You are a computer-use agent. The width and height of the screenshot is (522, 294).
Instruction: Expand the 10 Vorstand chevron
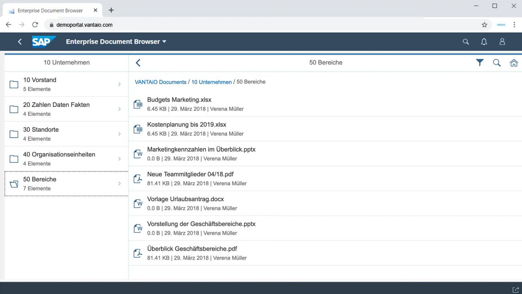pyautogui.click(x=120, y=84)
